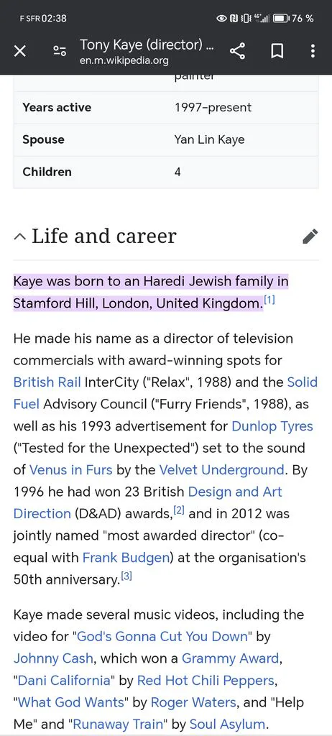The width and height of the screenshot is (332, 736).
Task: Tap the battery status icon
Action: click(x=281, y=19)
